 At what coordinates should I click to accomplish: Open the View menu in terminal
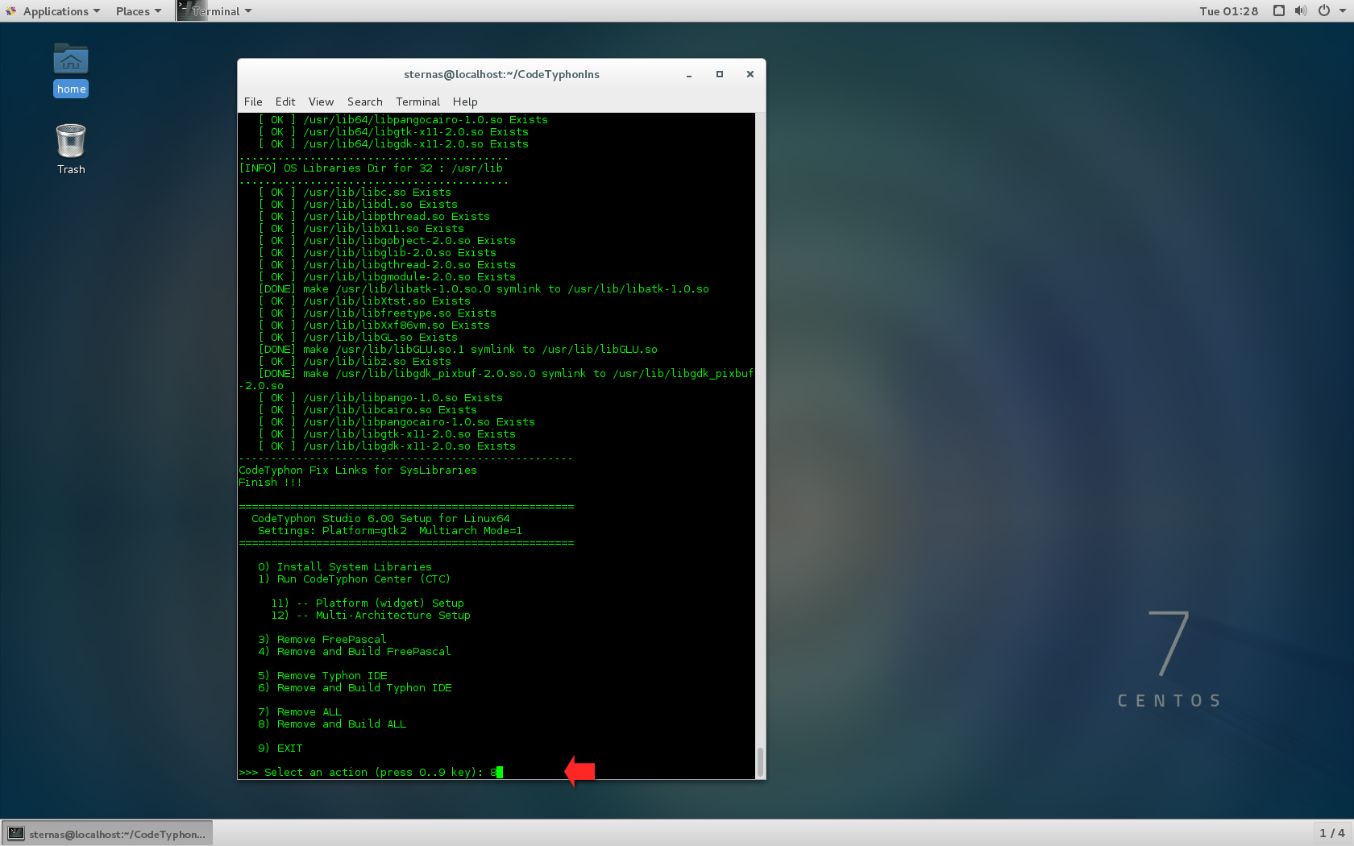pos(321,102)
